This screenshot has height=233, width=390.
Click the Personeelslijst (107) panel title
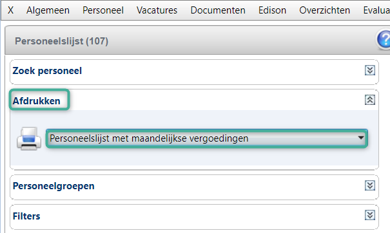[61, 41]
